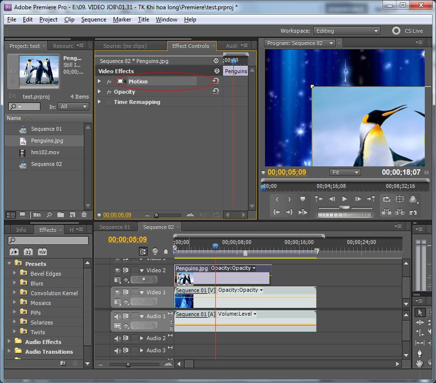Toggle Sync Lock for Video 2 track
The width and height of the screenshot is (436, 383).
(x=126, y=270)
